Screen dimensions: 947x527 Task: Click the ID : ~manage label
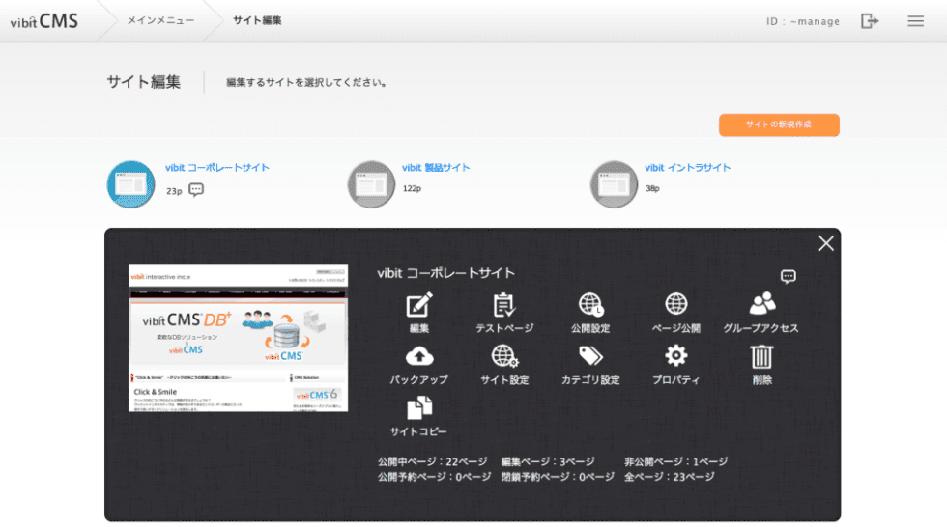coord(803,21)
